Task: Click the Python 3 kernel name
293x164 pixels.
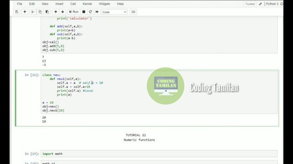Action: (272, 4)
